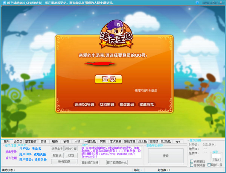Open the 消息盒子 button
This screenshot has width=226, height=173.
(x=57, y=149)
